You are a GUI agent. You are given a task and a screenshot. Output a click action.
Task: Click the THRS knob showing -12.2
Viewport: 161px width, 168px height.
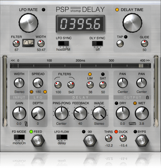pos(109,138)
